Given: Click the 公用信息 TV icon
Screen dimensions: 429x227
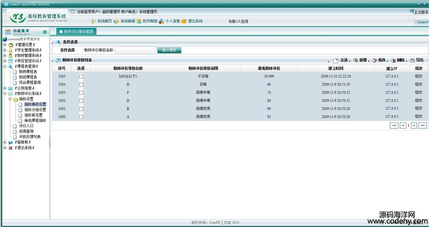Looking at the screenshot, I should (x=11, y=88).
